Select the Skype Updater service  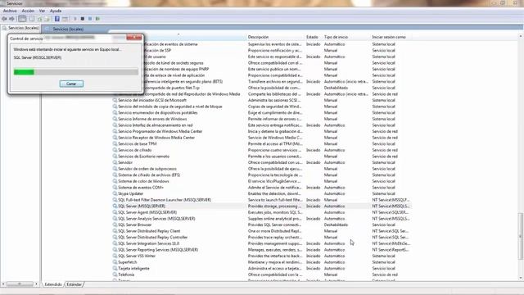pyautogui.click(x=131, y=193)
